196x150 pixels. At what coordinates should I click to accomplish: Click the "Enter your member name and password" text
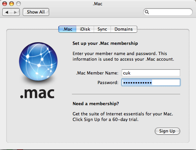coord(114,54)
